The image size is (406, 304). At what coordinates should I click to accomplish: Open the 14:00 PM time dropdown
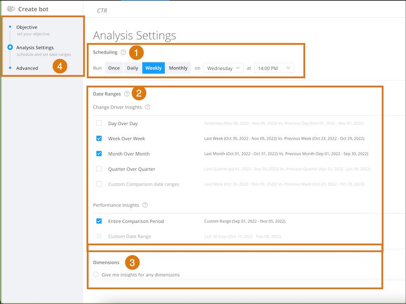[x=274, y=68]
